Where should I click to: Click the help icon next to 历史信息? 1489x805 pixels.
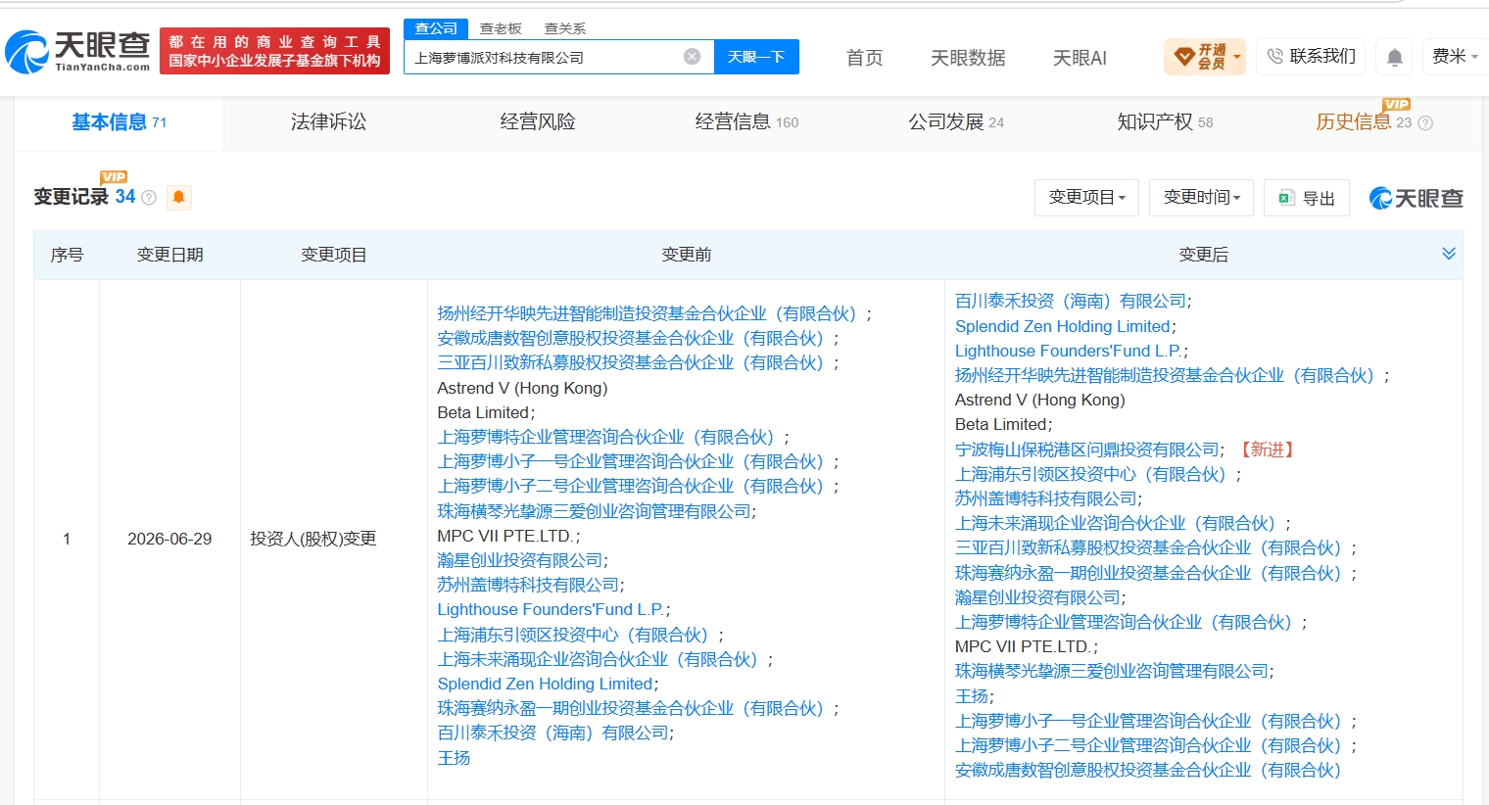[1425, 123]
